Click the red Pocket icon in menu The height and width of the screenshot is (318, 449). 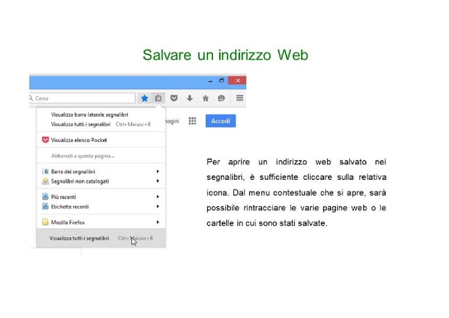click(x=45, y=140)
